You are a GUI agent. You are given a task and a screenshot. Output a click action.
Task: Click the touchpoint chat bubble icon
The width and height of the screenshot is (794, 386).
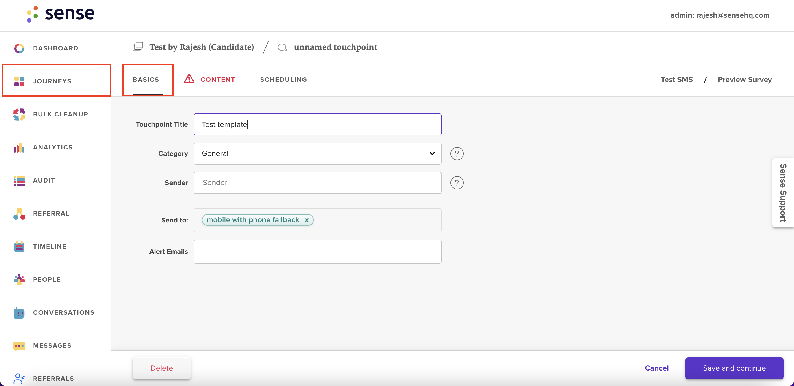[x=282, y=47]
